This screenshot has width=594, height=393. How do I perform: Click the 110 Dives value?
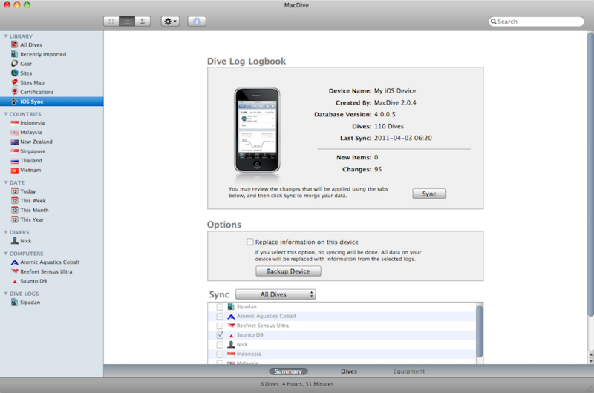pyautogui.click(x=388, y=126)
